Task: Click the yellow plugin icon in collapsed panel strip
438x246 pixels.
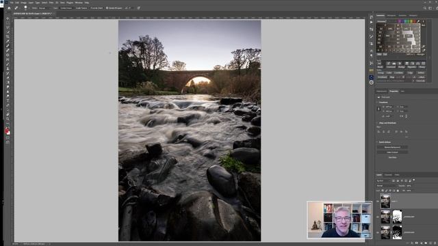Action: [x=371, y=70]
